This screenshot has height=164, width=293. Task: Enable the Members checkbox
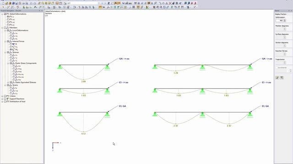tap(5, 27)
